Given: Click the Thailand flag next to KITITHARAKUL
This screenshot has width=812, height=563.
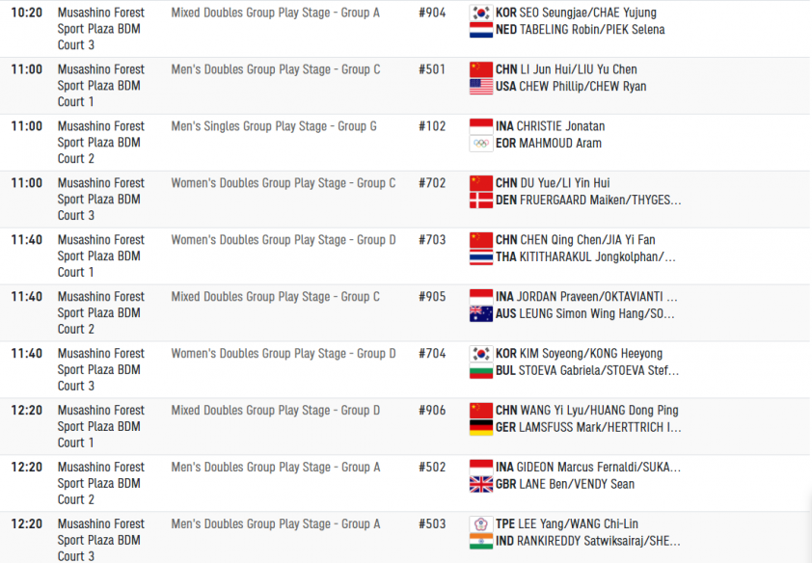Looking at the screenshot, I should (480, 257).
